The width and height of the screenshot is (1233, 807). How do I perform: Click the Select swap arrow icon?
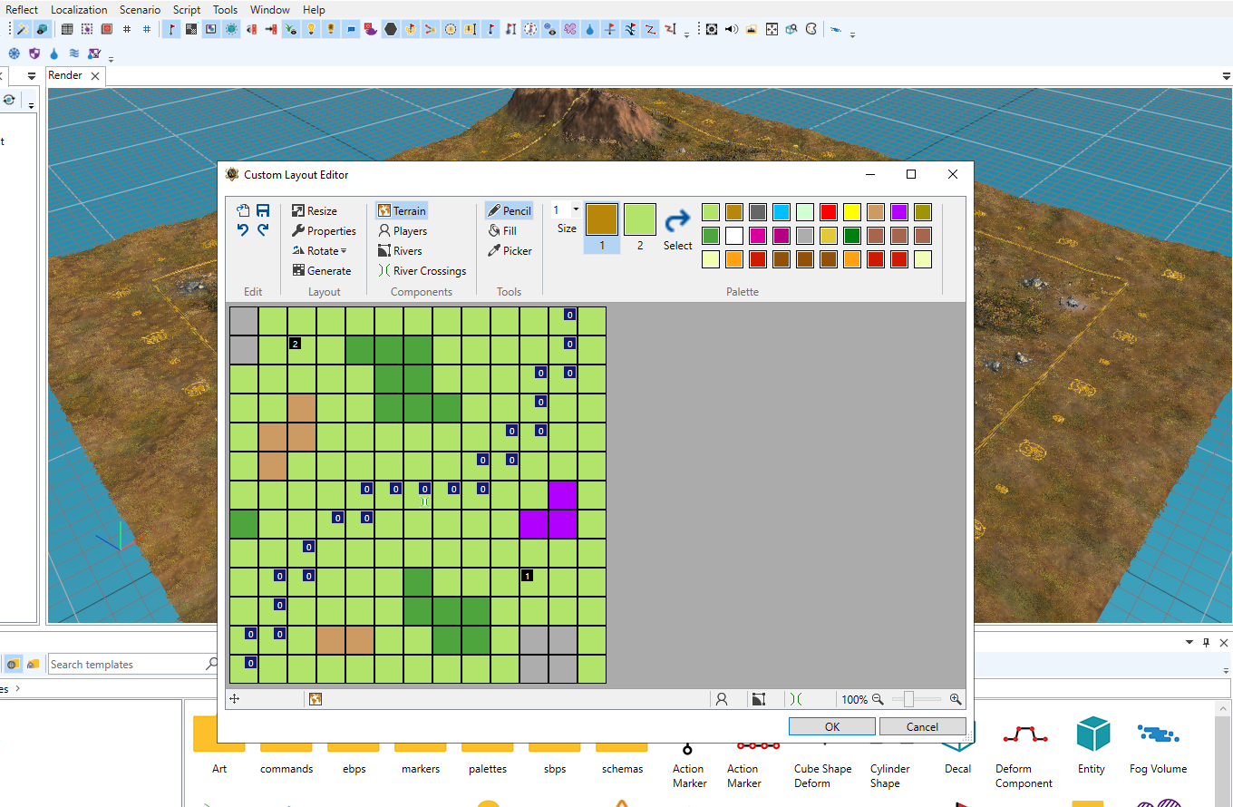[677, 221]
